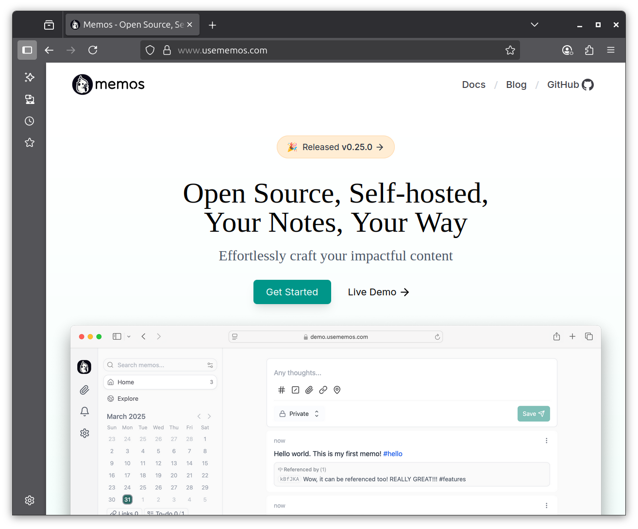Click the Search memos field
The height and width of the screenshot is (529, 638).
click(x=160, y=365)
